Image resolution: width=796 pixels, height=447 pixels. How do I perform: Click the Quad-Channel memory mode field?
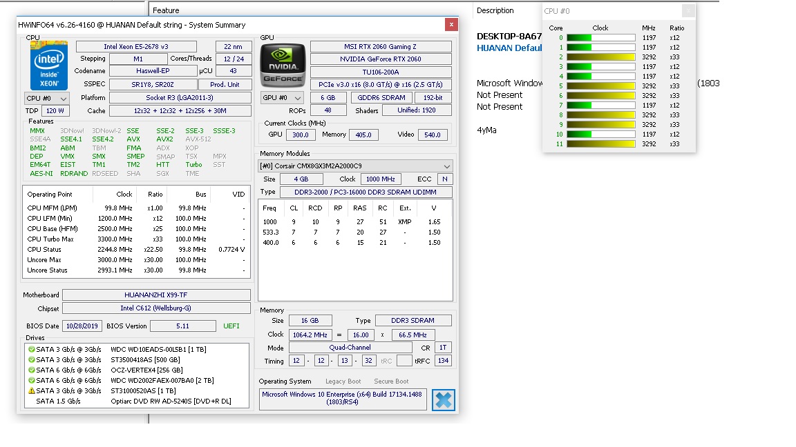[x=350, y=348]
